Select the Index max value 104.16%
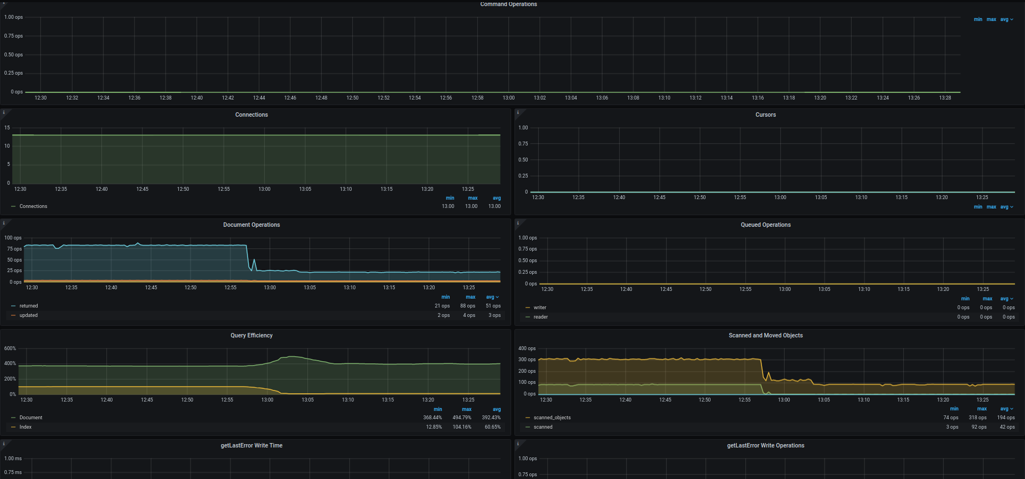Screen dimensions: 1025x479 pos(462,427)
